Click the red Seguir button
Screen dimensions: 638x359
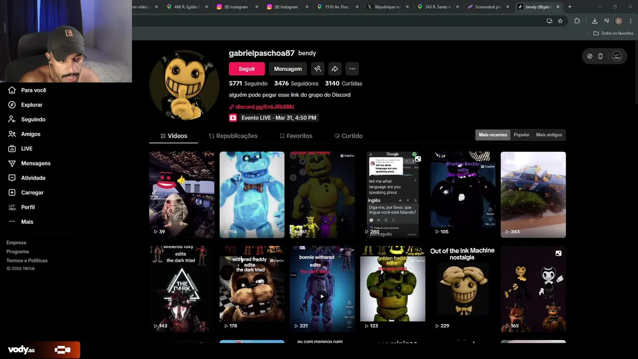pyautogui.click(x=247, y=69)
